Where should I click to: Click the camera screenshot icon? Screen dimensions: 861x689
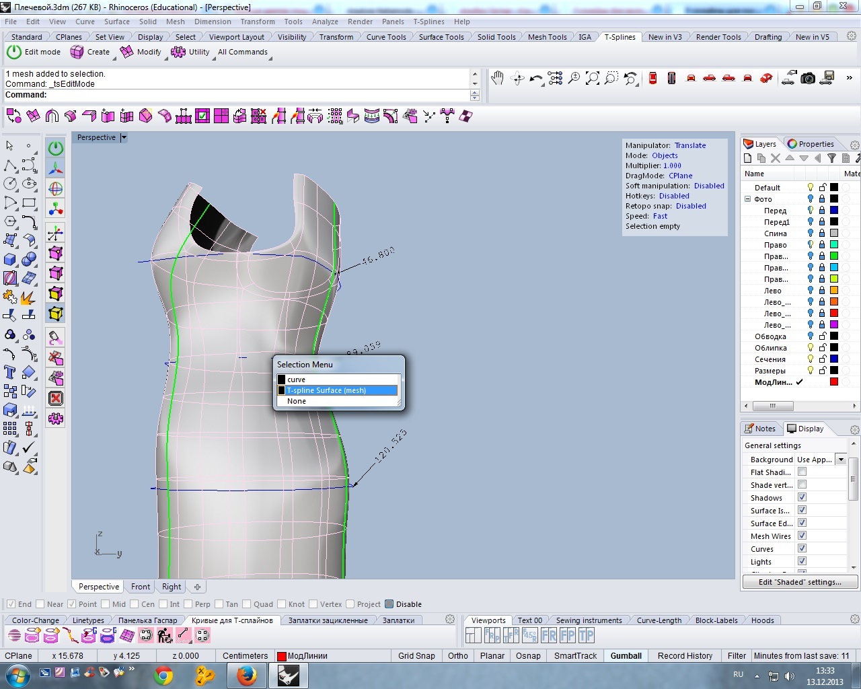pyautogui.click(x=808, y=79)
